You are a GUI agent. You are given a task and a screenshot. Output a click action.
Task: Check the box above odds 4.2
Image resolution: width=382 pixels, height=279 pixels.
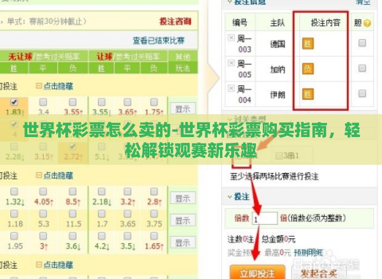tap(102, 236)
